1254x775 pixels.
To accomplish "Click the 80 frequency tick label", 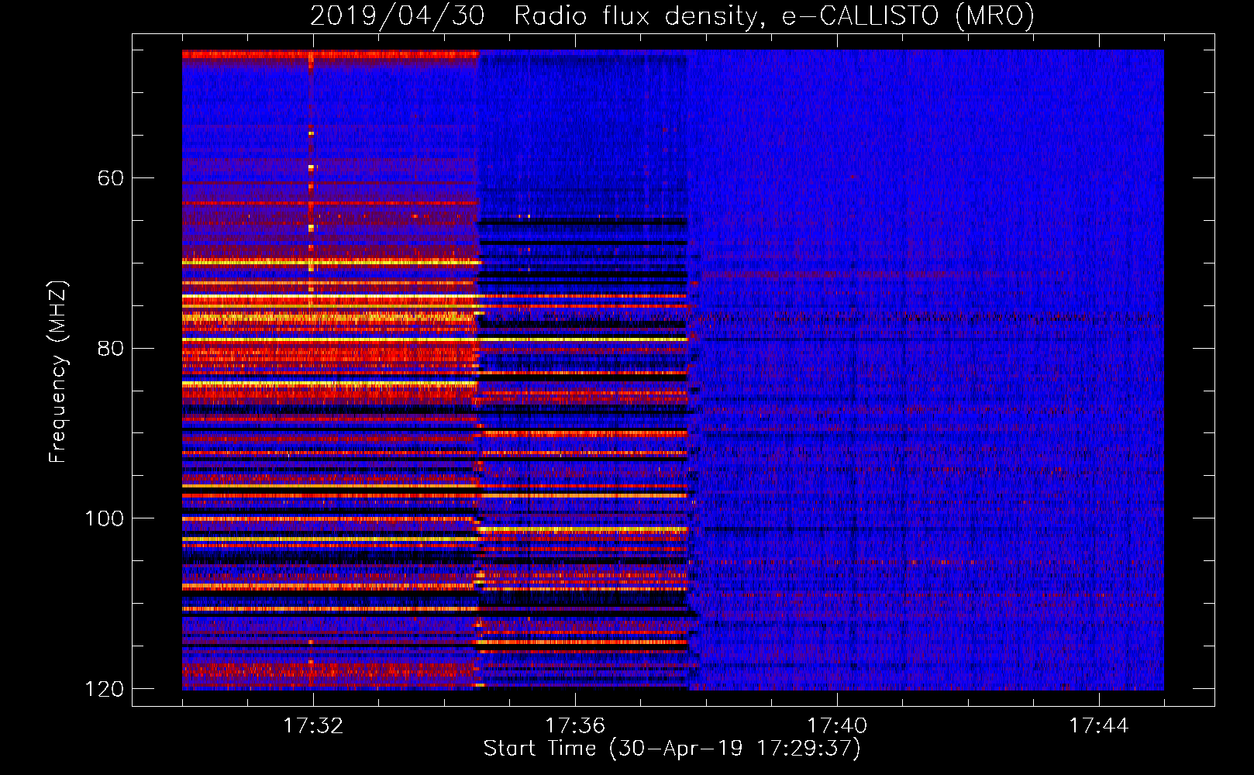I will pos(110,348).
